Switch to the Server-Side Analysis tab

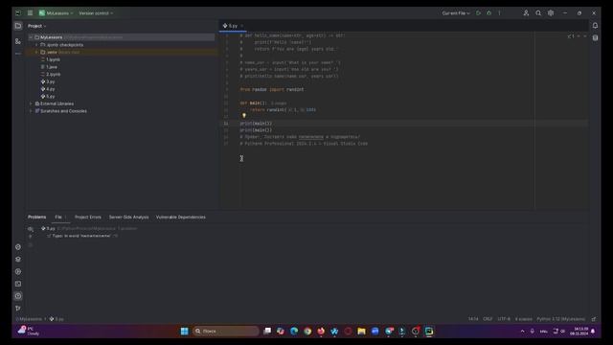point(128,218)
